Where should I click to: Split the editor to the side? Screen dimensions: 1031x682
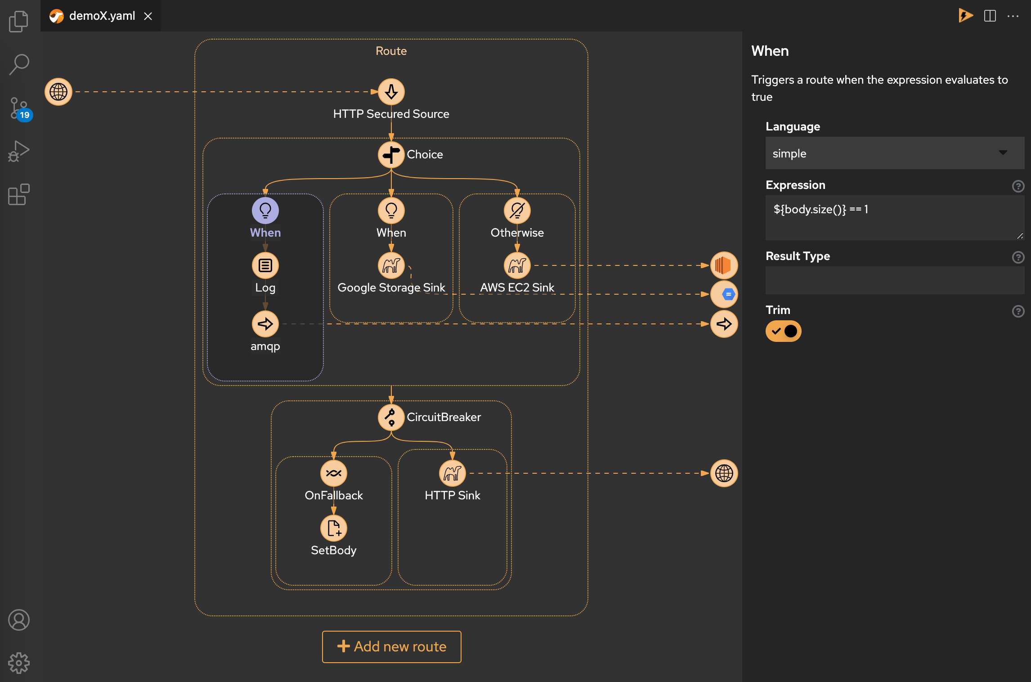990,16
